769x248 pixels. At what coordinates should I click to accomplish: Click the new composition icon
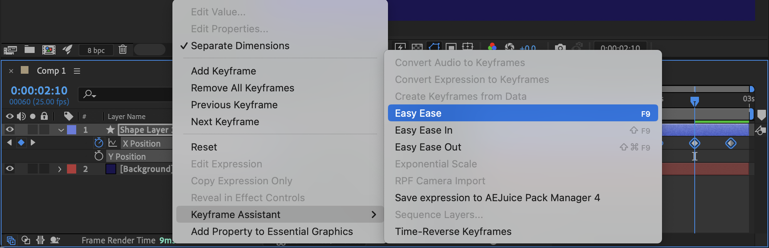(48, 50)
